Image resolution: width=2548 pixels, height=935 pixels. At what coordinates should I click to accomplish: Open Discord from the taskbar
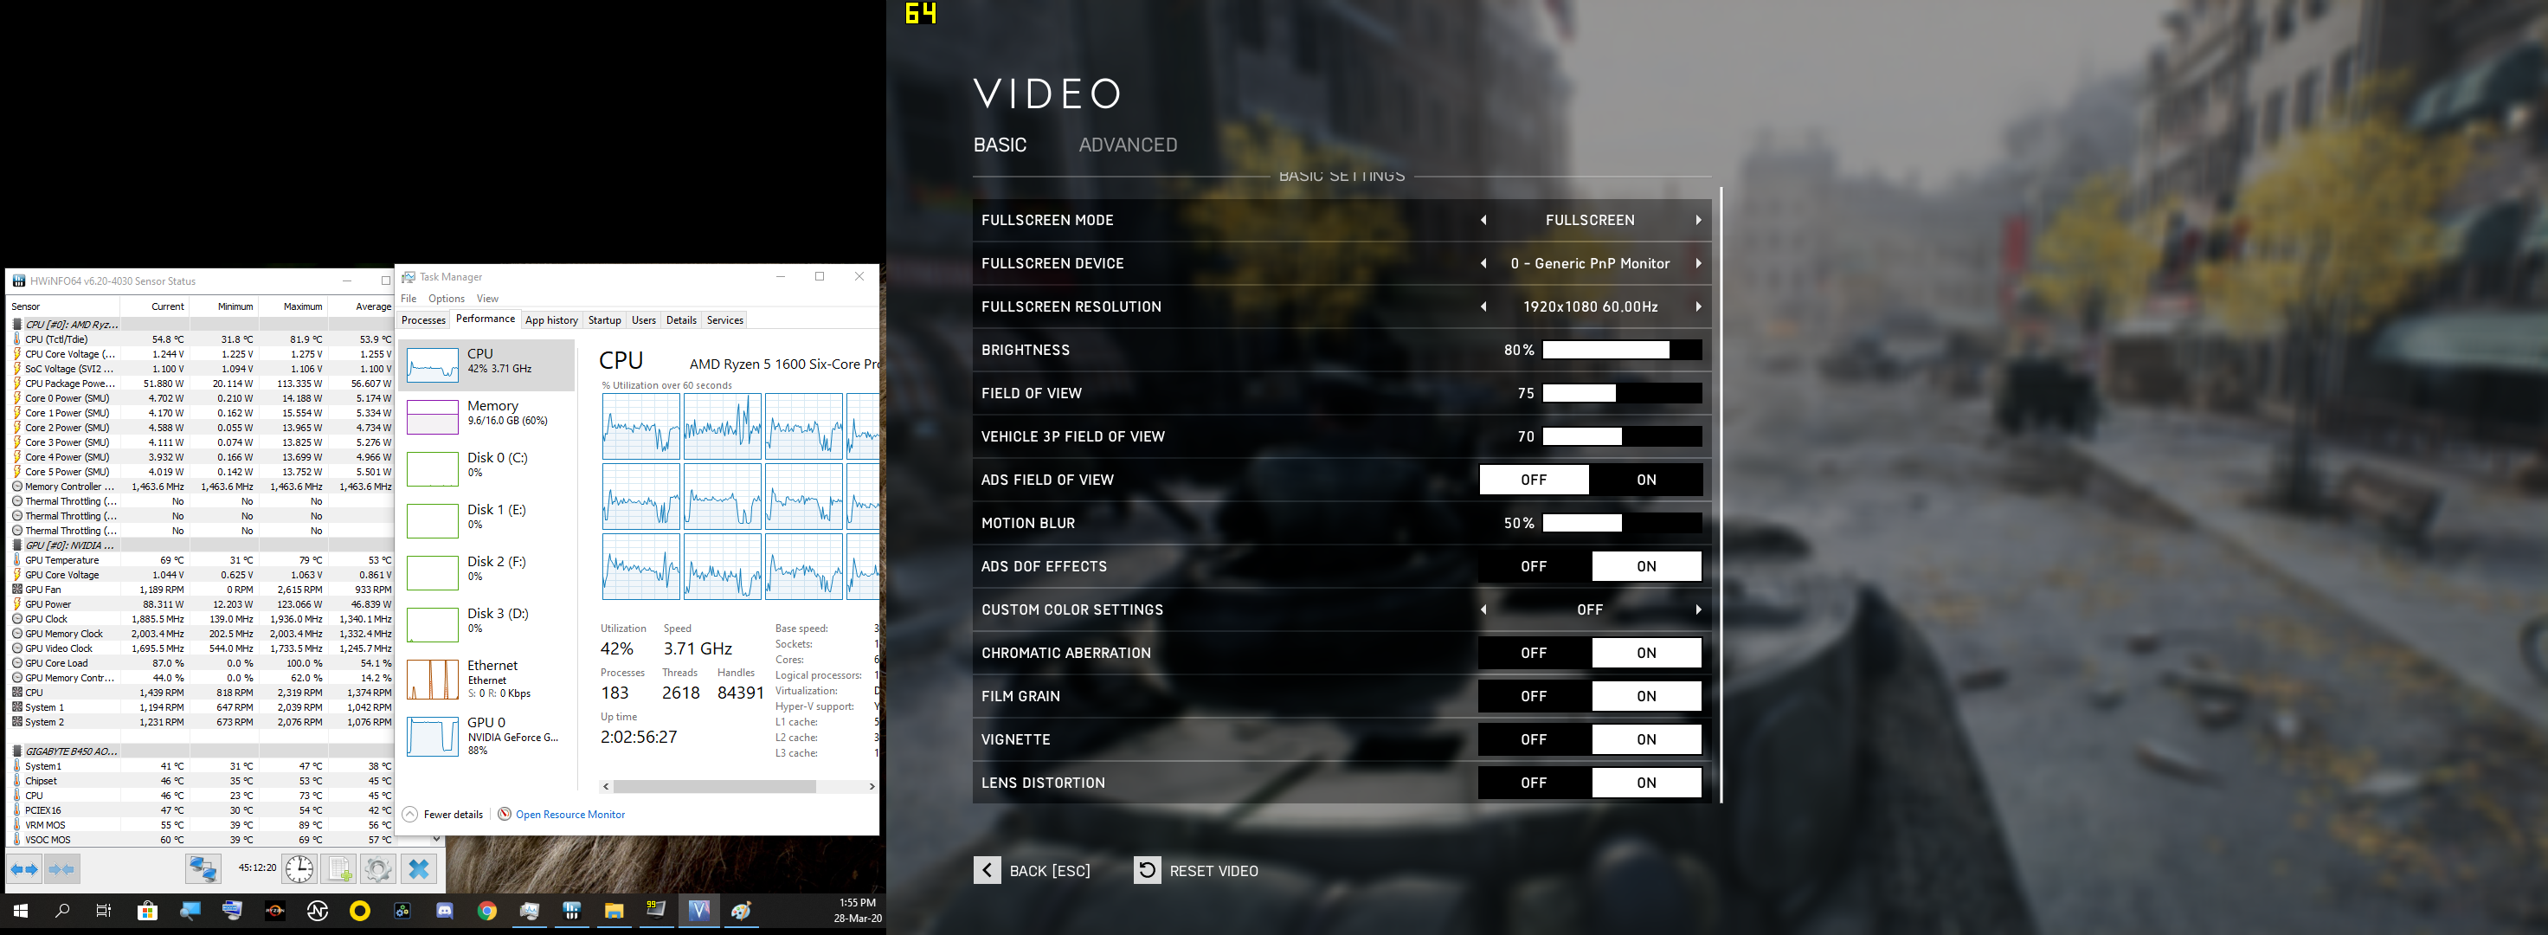(x=445, y=910)
